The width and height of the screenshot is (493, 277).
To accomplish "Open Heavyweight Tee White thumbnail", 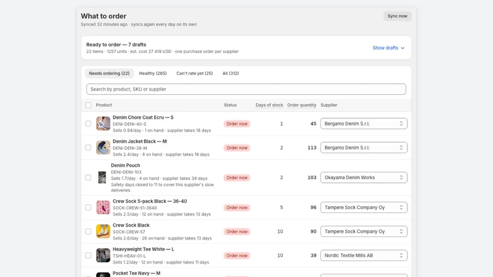I will [103, 255].
